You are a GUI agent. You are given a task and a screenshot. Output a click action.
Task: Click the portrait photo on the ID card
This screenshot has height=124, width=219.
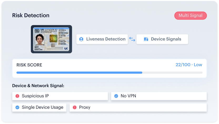click(40, 39)
